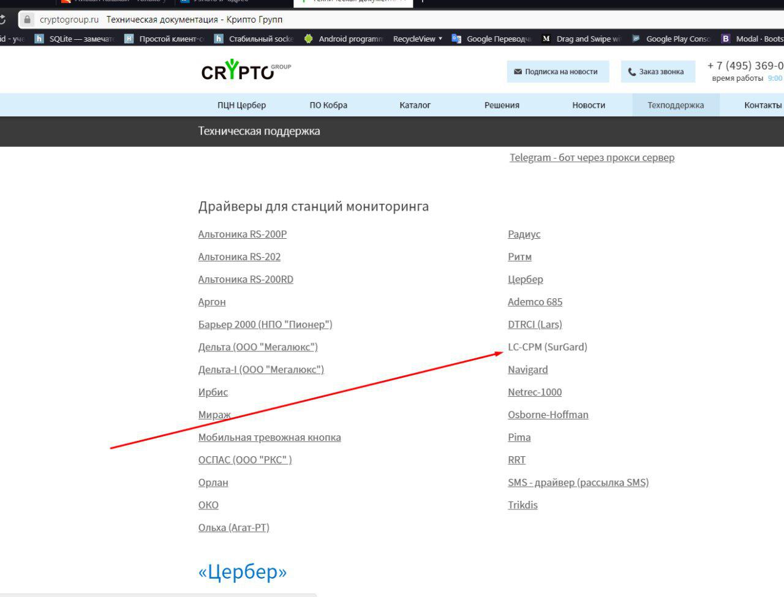Open the Modal Bootstrap bookmark
Viewport: 784px width, 597px height.
coord(753,39)
